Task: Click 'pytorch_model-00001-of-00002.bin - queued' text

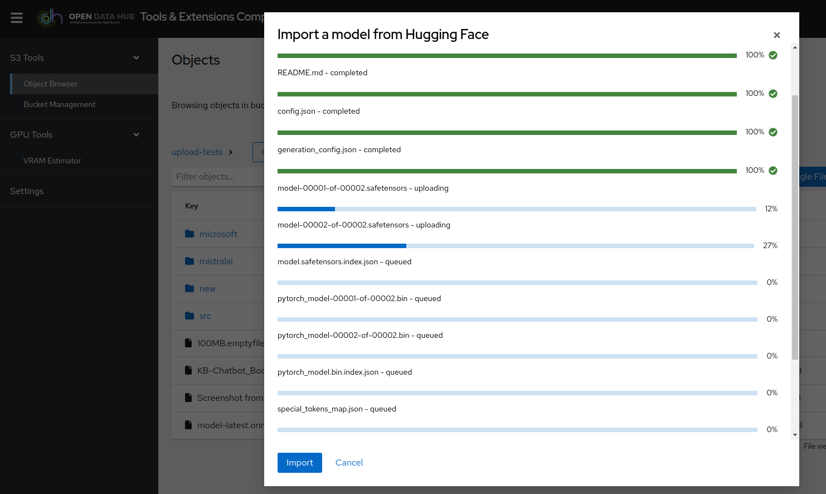Action: (359, 298)
